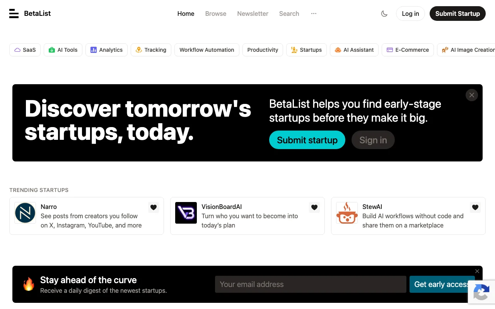
Task: Select the AI Assistant category tag
Action: pyautogui.click(x=354, y=50)
